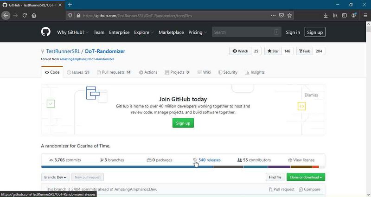Image resolution: width=371 pixels, height=197 pixels.
Task: Expand the Clone or download button
Action: (306, 177)
